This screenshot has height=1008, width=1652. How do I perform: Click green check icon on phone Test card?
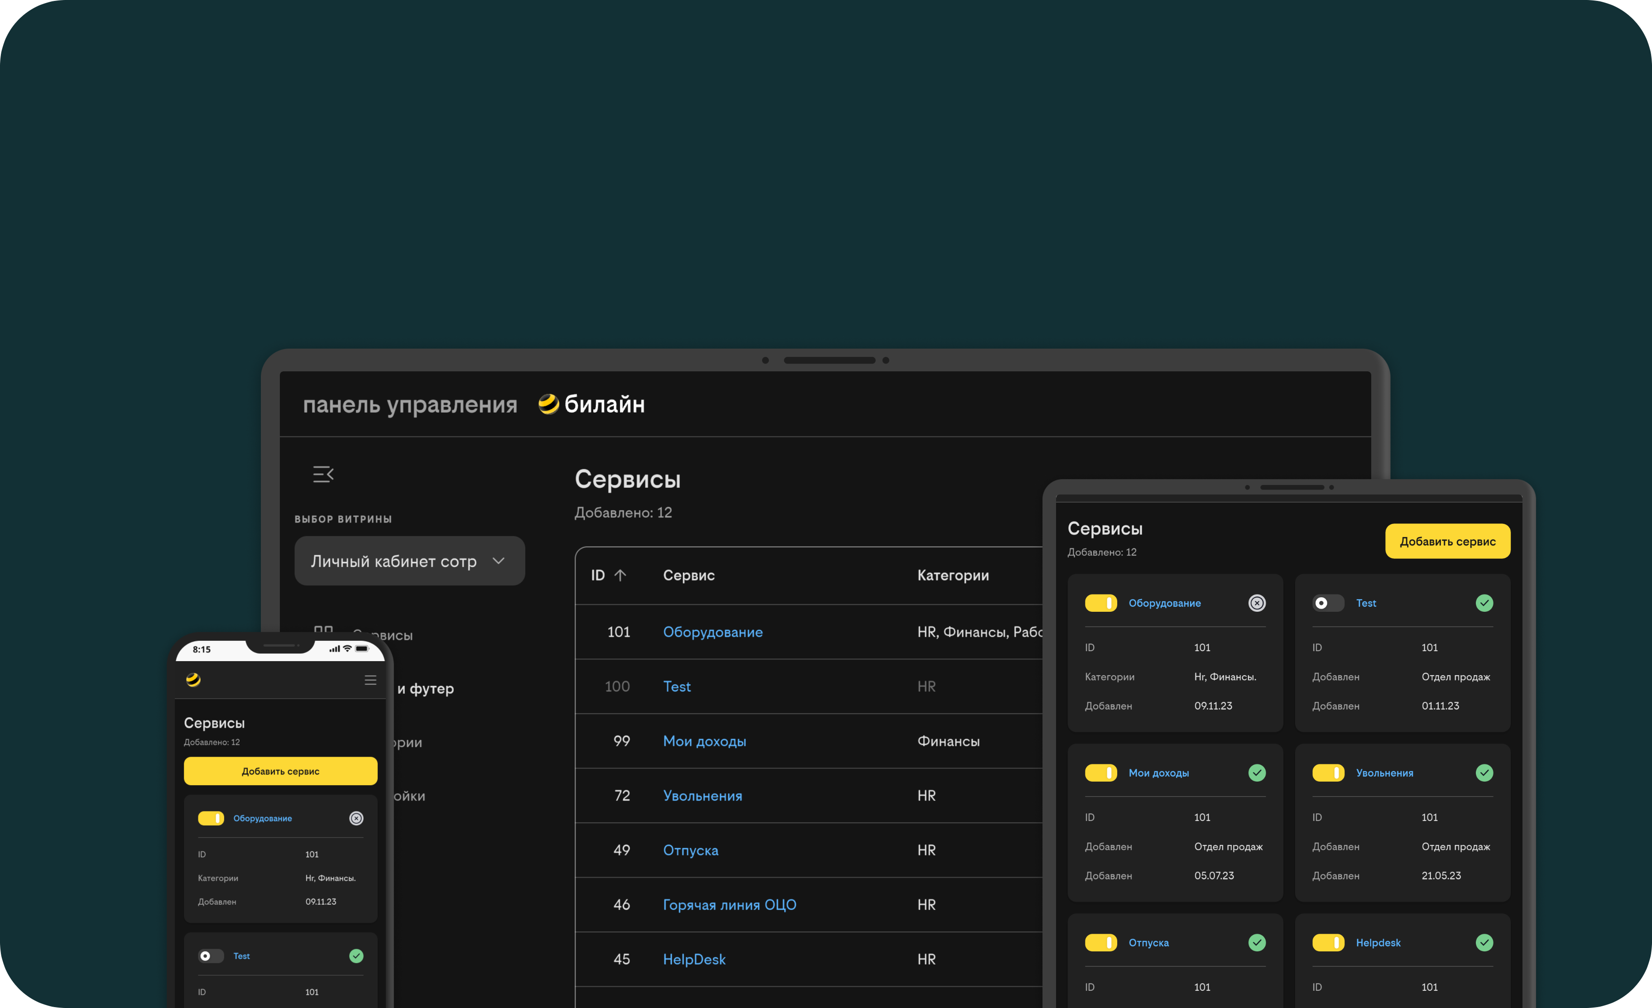coord(357,956)
